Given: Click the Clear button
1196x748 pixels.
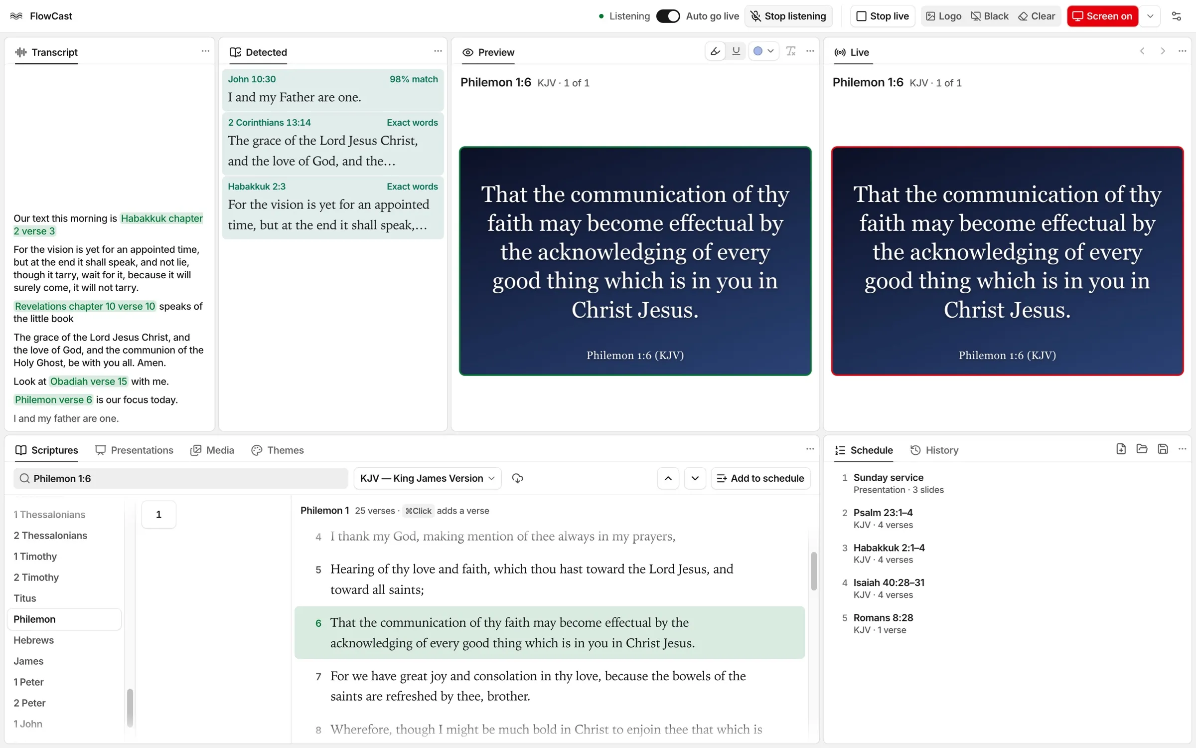Looking at the screenshot, I should click(1037, 16).
